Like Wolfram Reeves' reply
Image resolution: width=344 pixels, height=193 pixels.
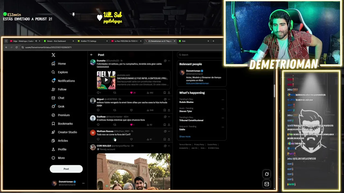pyautogui.click(x=131, y=139)
